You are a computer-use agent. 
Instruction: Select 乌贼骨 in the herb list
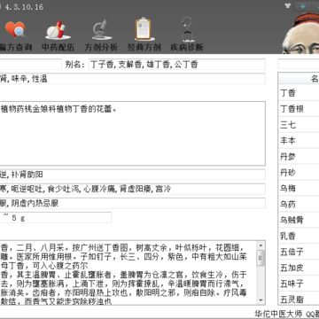(x=299, y=221)
